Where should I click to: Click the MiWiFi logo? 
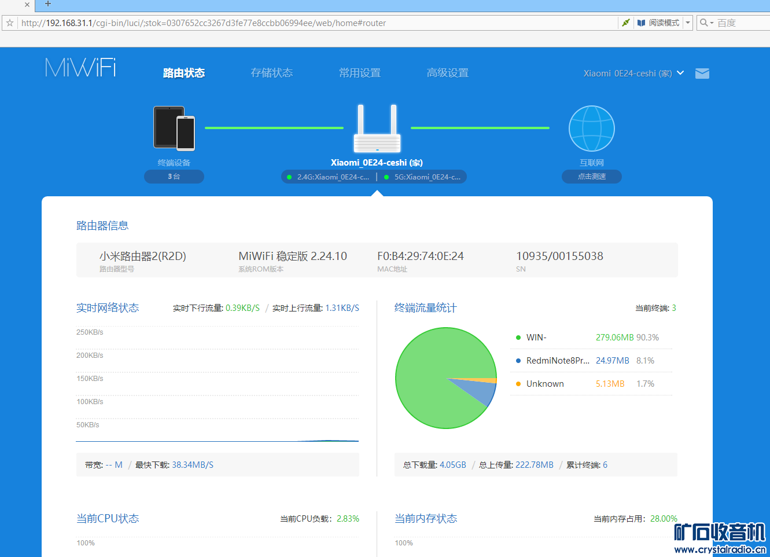click(80, 68)
